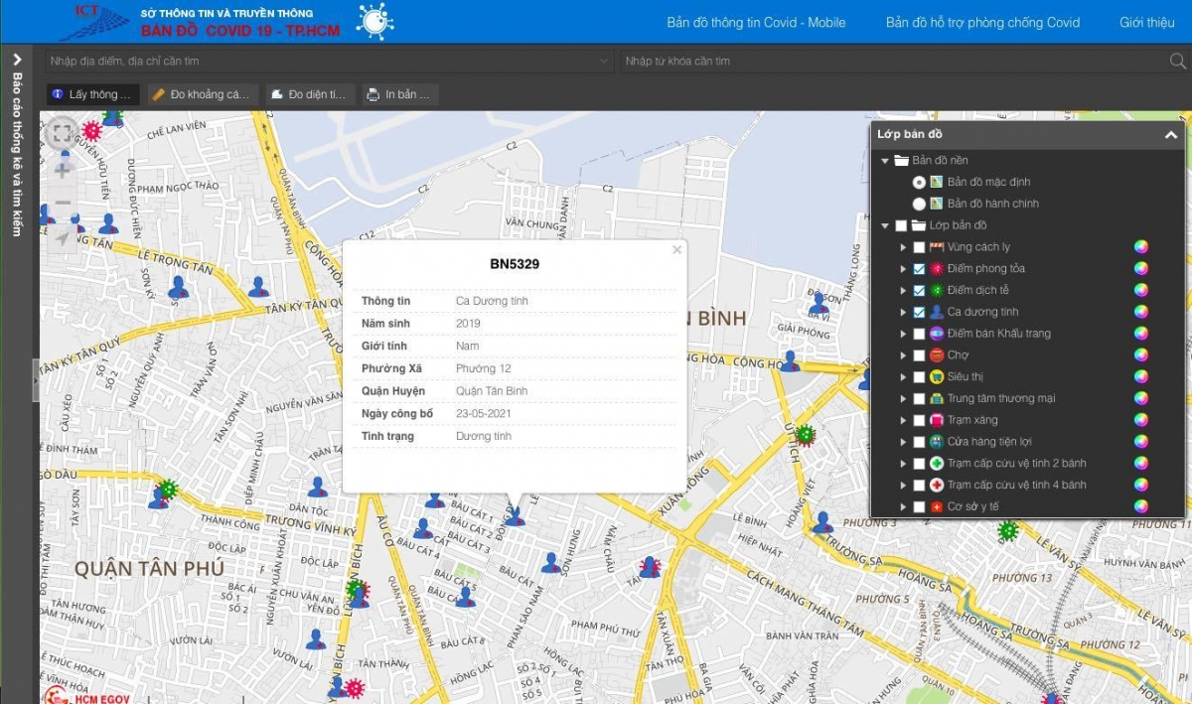Viewport: 1192px width, 704px height.
Task: Expand the Siêu thị layer tree item
Action: click(903, 377)
